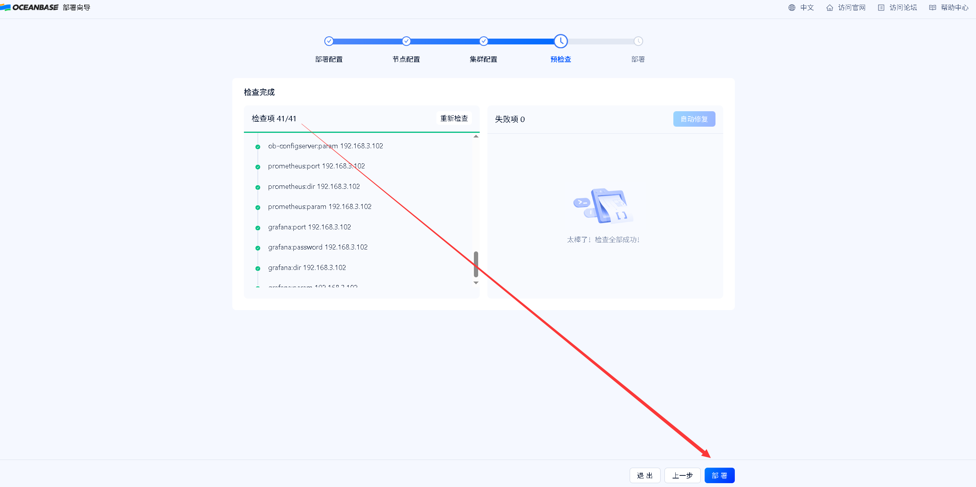The width and height of the screenshot is (976, 487).
Task: Click the 上一步 button
Action: tap(683, 475)
